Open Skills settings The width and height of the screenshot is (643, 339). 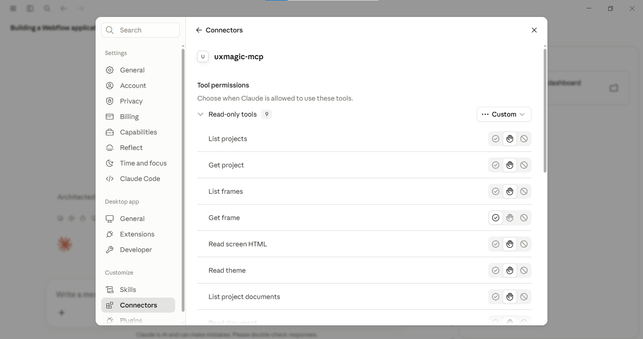pyautogui.click(x=138, y=290)
